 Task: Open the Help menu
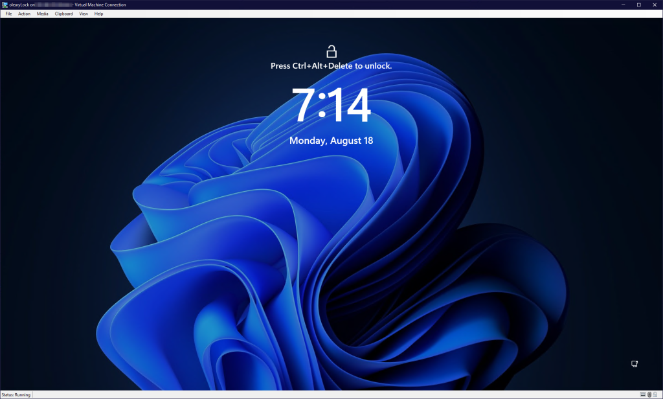coord(98,14)
